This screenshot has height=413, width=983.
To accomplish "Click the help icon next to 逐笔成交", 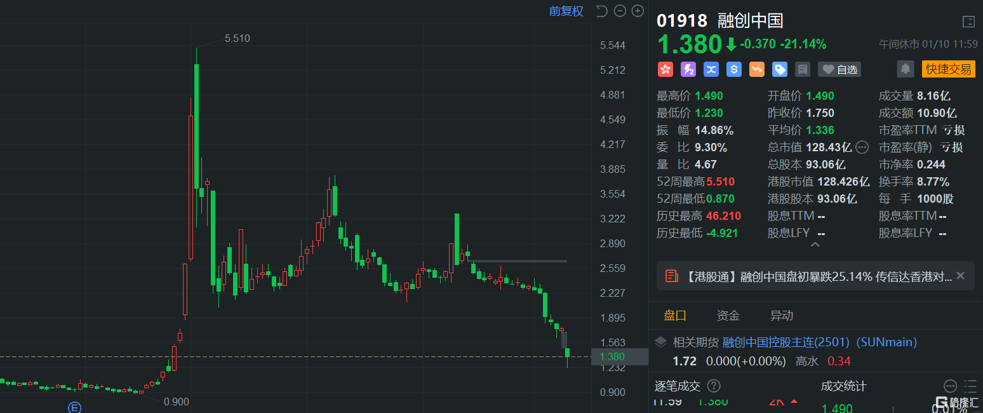I will pyautogui.click(x=714, y=386).
